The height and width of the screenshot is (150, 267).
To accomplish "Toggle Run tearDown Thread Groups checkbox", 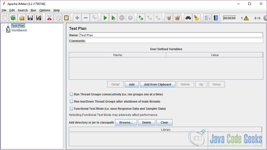I will pyautogui.click(x=71, y=101).
